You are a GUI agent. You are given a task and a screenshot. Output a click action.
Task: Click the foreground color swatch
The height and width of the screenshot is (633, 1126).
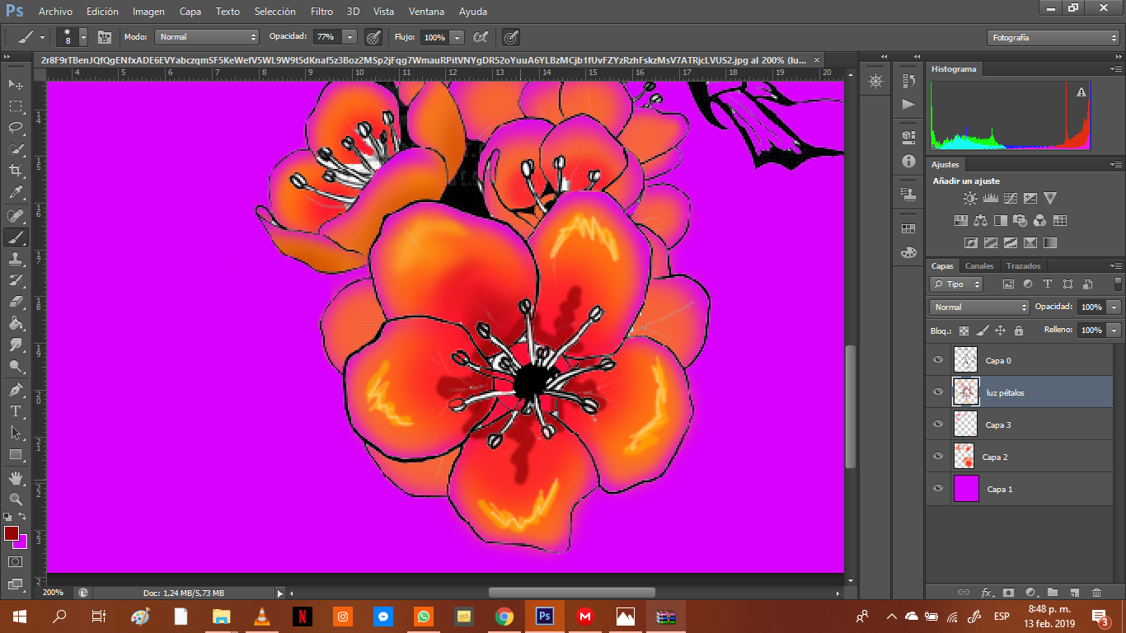(x=12, y=534)
